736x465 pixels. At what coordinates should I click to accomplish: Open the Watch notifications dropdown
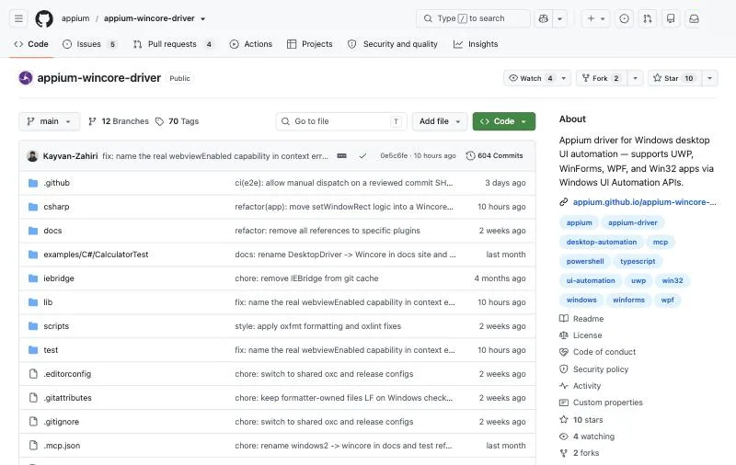[537, 78]
